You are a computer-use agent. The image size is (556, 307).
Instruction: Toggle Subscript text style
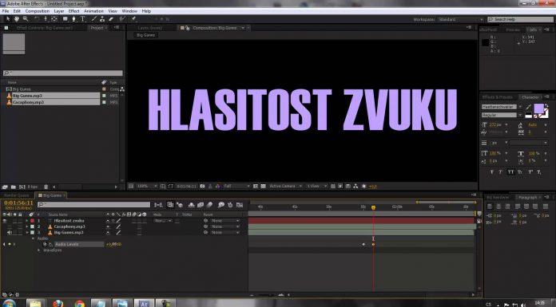pyautogui.click(x=539, y=172)
